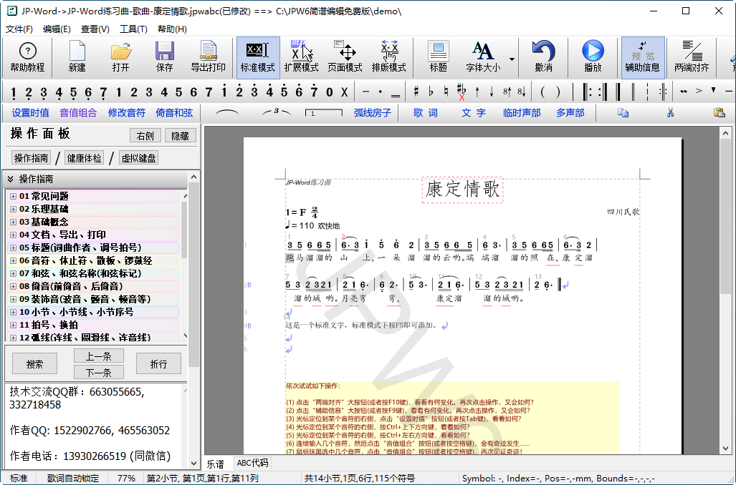Save the score using 保存
The width and height of the screenshot is (736, 485).
[x=164, y=57]
